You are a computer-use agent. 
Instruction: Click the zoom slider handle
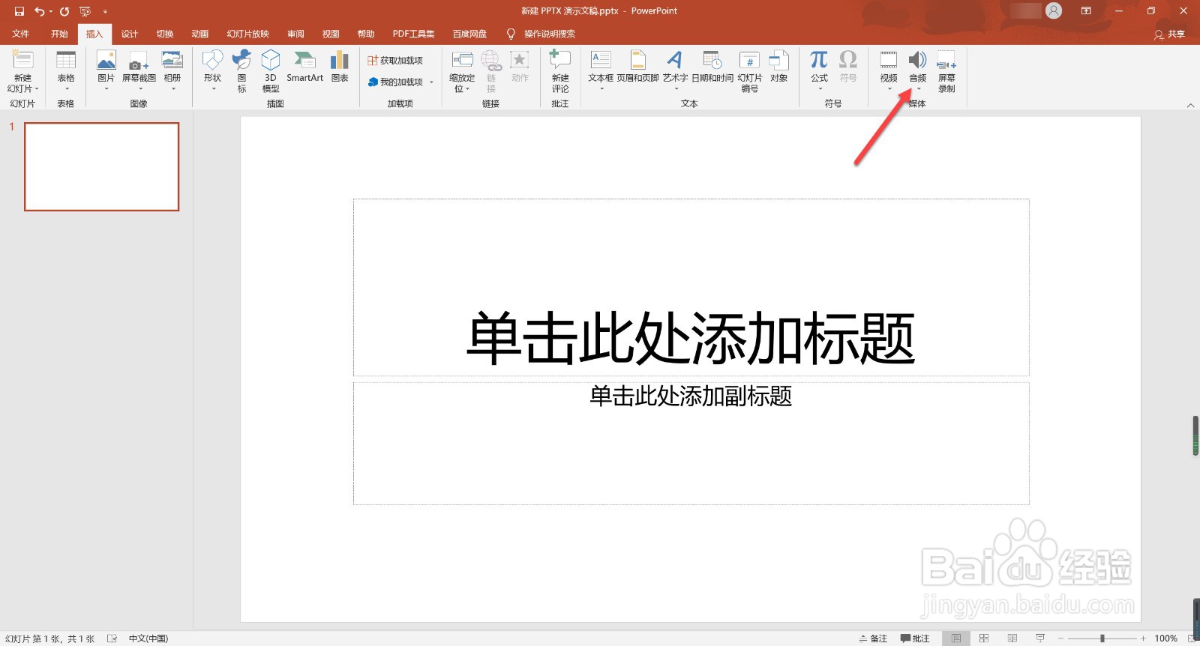tap(1102, 639)
